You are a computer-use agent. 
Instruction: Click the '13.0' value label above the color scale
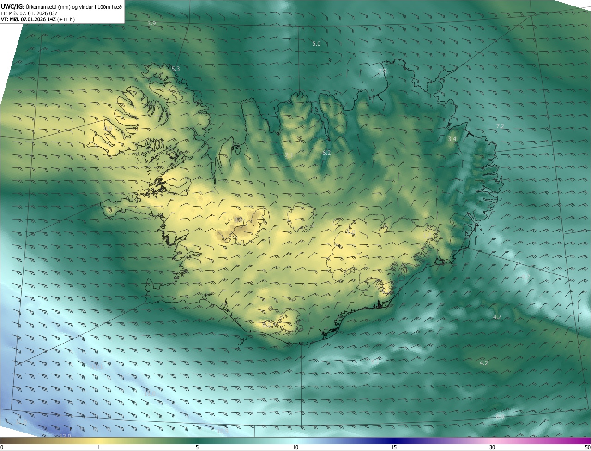coord(66,435)
